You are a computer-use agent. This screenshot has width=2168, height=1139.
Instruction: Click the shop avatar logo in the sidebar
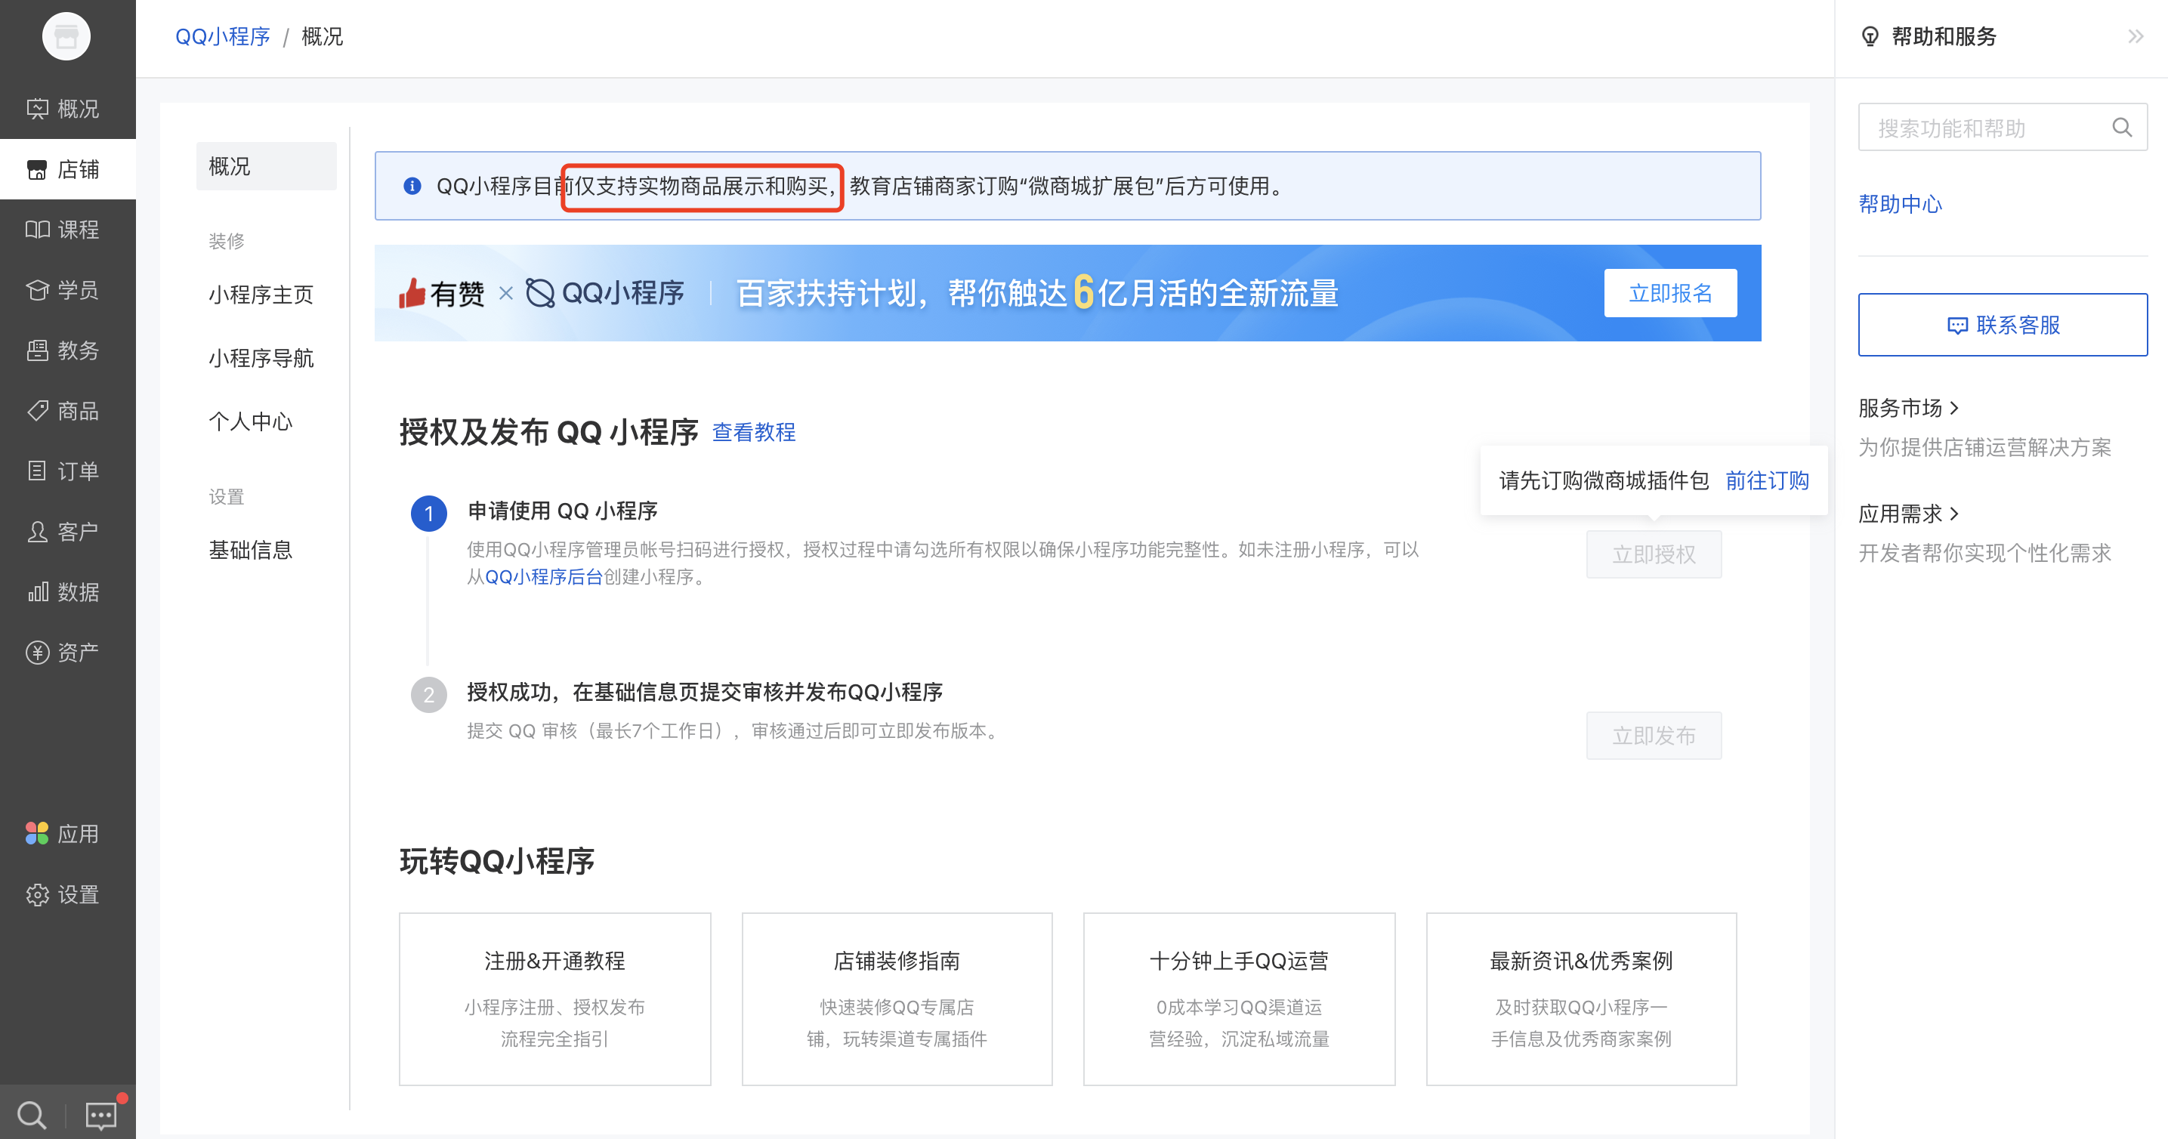pyautogui.click(x=66, y=36)
